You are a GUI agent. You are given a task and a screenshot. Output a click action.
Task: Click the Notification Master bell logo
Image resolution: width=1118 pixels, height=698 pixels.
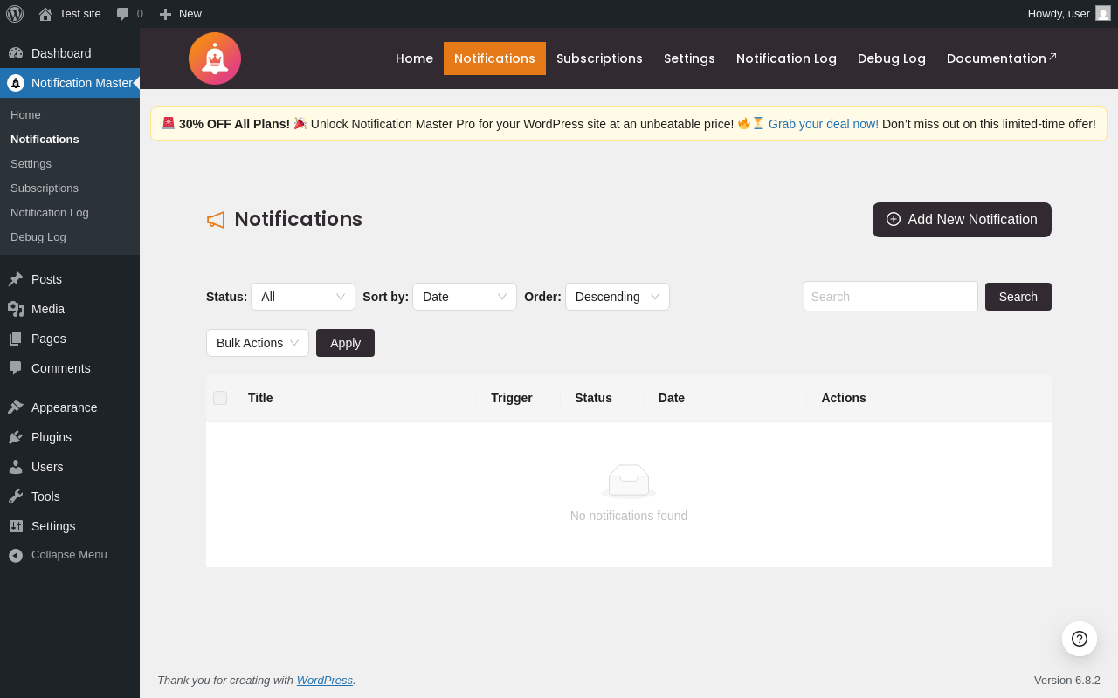coord(215,58)
